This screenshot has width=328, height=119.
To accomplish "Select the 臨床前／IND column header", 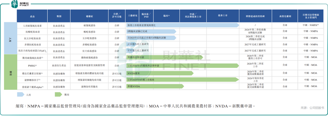I will click(x=146, y=16).
